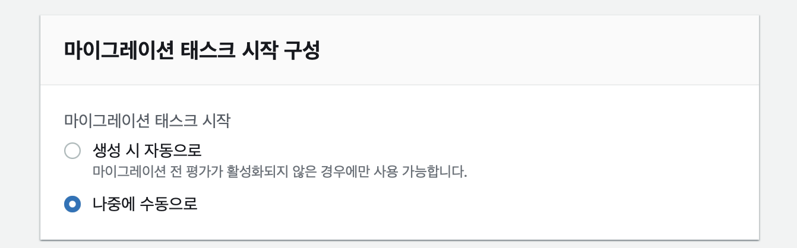Click the word '수동으로' in second option
Image resolution: width=797 pixels, height=248 pixels.
169,204
